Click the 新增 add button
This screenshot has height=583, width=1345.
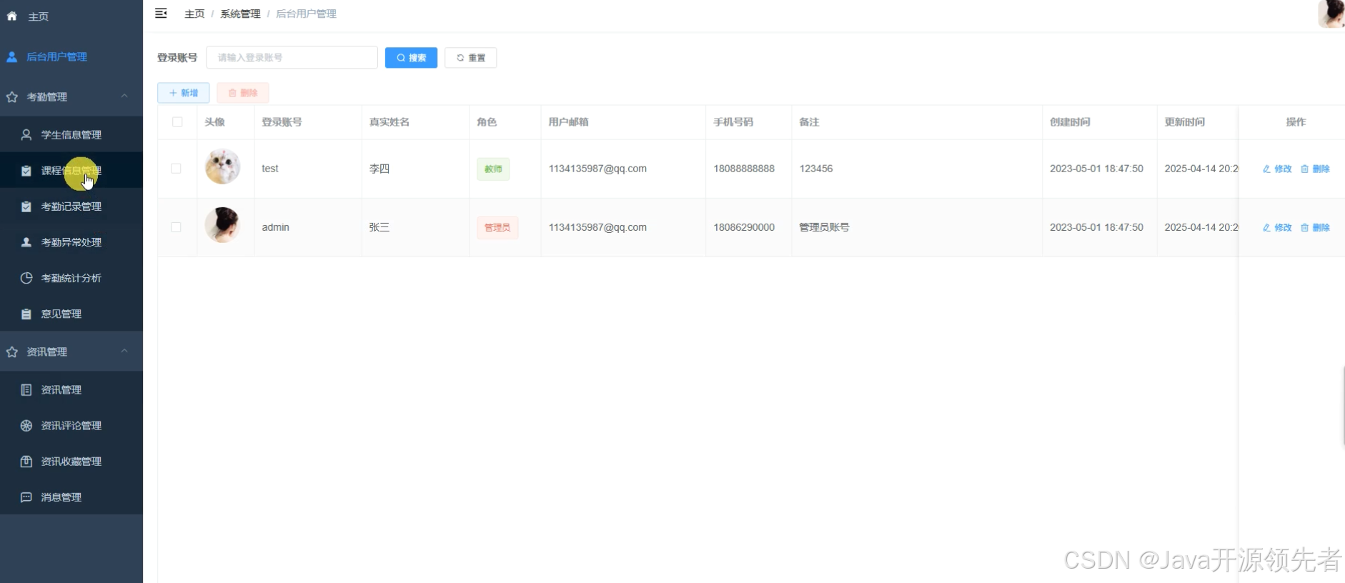point(184,93)
